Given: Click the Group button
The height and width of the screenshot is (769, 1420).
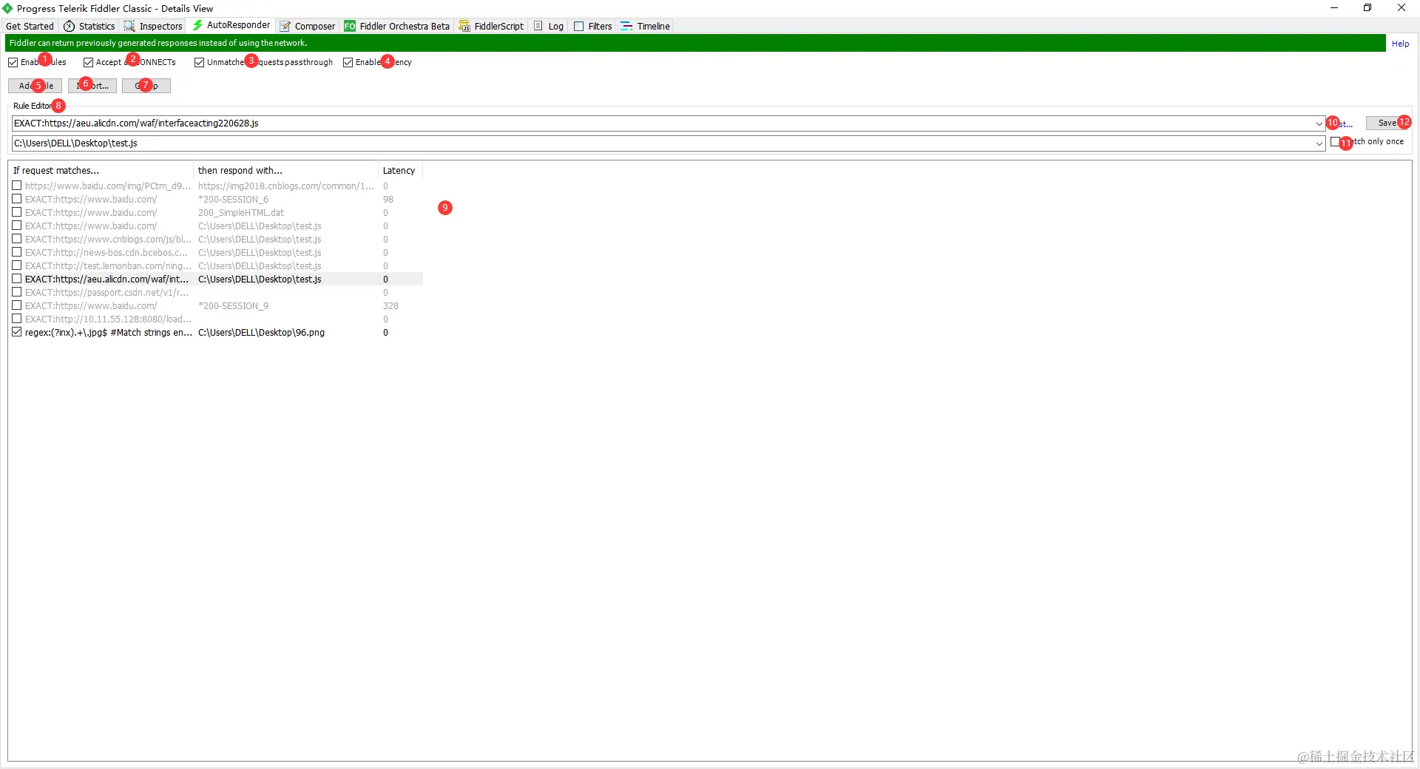Looking at the screenshot, I should 146,86.
